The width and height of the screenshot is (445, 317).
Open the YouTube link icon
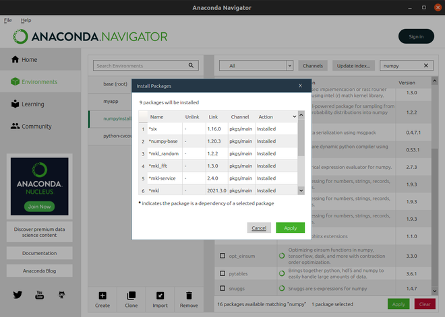click(x=40, y=295)
